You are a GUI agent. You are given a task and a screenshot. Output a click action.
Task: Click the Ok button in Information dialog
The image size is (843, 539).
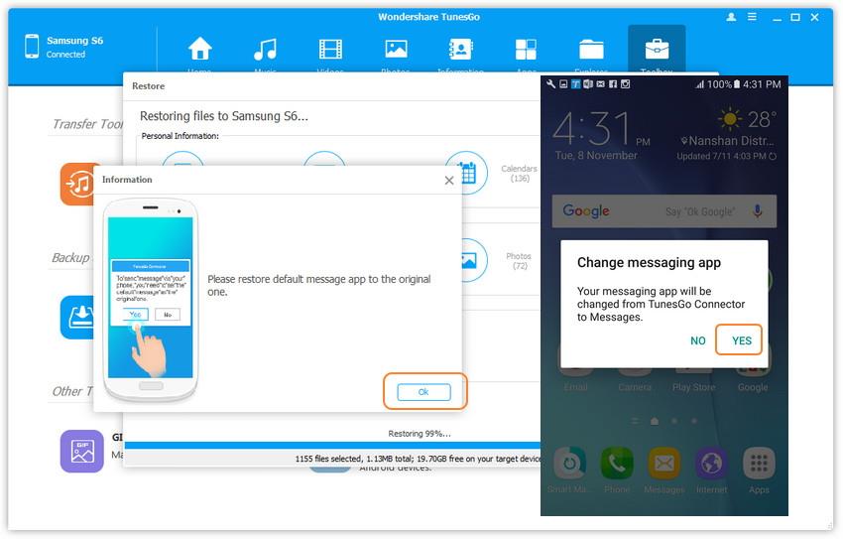(423, 392)
